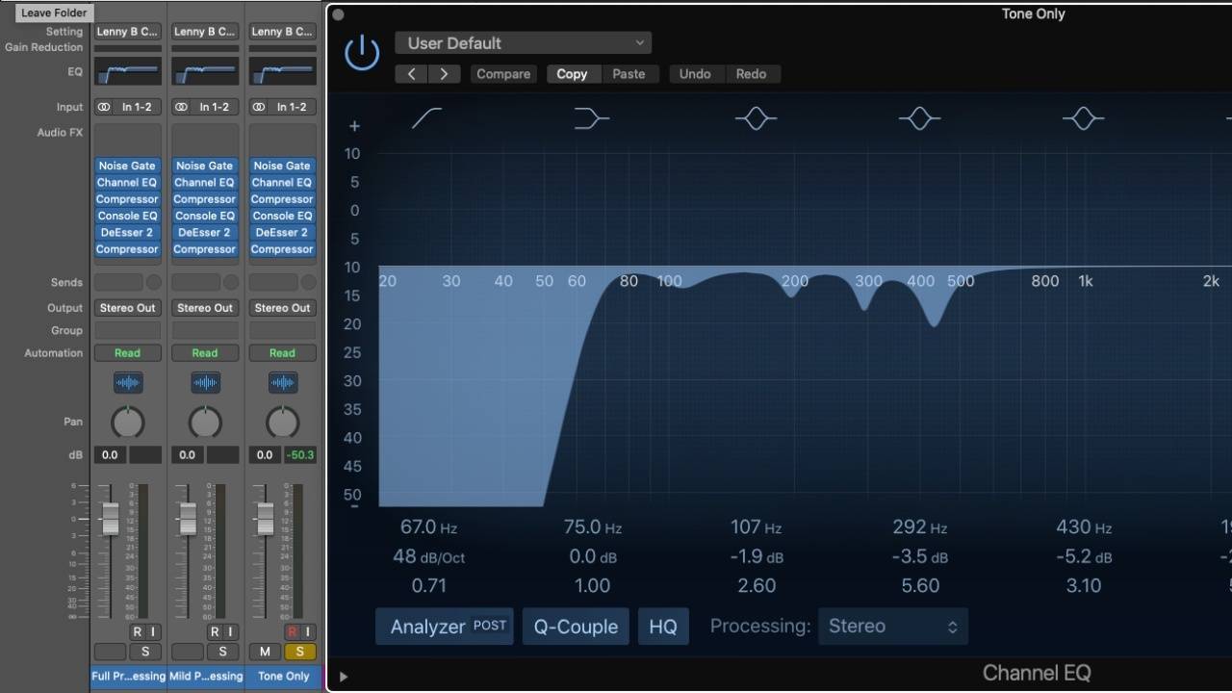
Task: Enable HQ mode in Channel EQ
Action: pos(663,626)
